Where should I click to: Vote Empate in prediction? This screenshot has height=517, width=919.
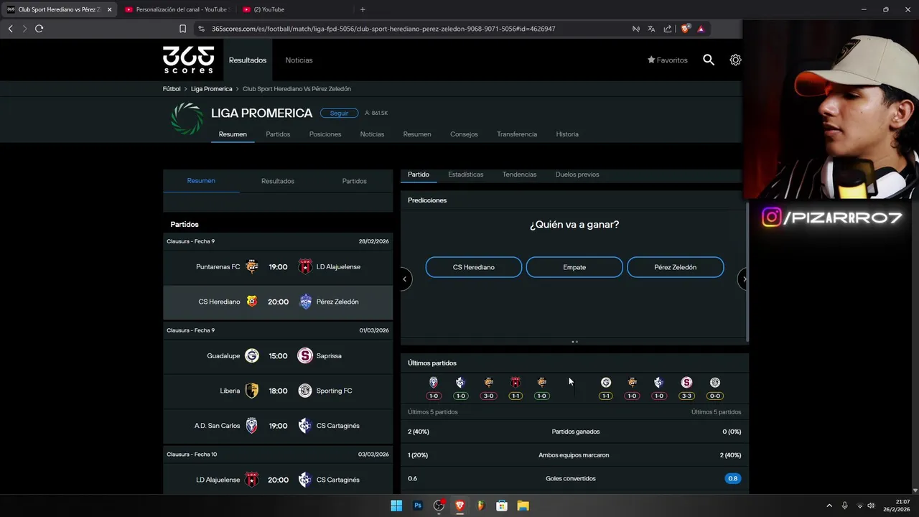pyautogui.click(x=574, y=267)
